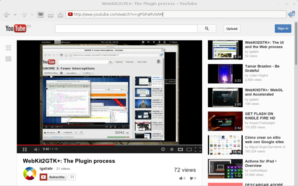Open the igaliatv channel name link
This screenshot has height=186, width=298.
pos(46,168)
